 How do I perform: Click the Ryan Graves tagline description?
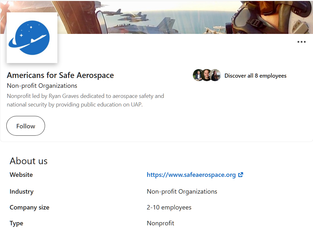coord(85,100)
